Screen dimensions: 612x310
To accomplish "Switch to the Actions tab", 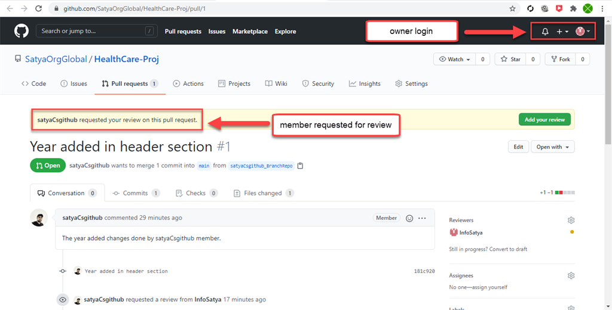I will coord(188,83).
